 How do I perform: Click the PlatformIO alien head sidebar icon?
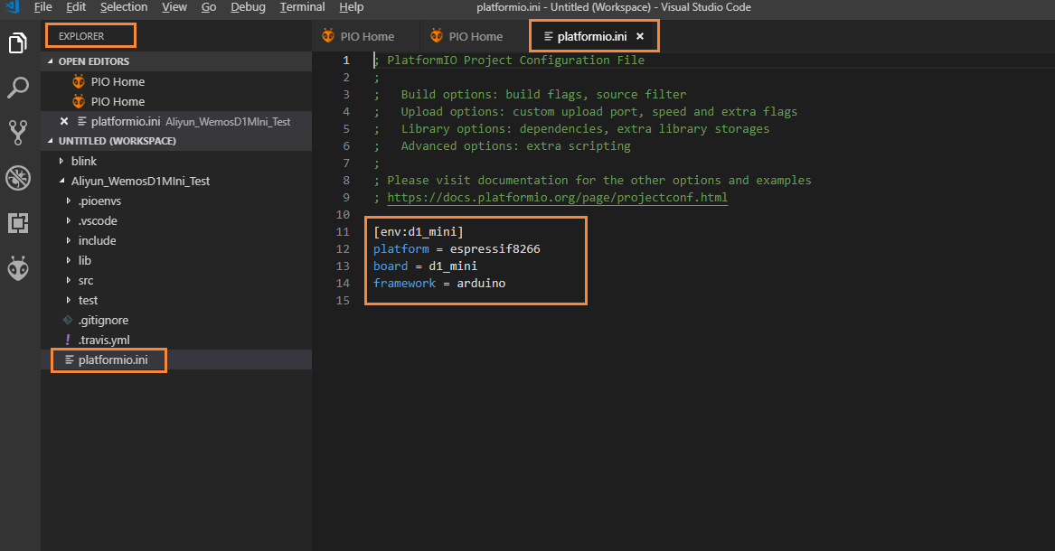pyautogui.click(x=17, y=267)
